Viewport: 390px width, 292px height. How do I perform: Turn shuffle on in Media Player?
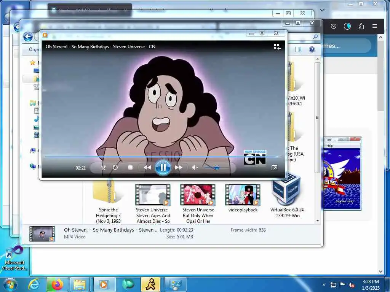104,168
